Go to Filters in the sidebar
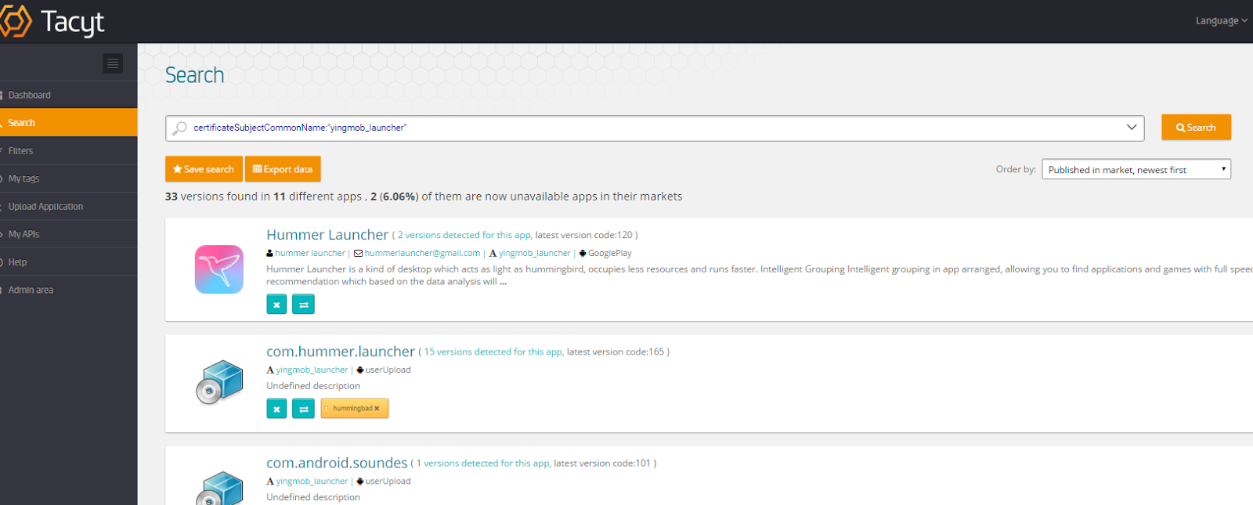This screenshot has width=1253, height=505. click(21, 151)
